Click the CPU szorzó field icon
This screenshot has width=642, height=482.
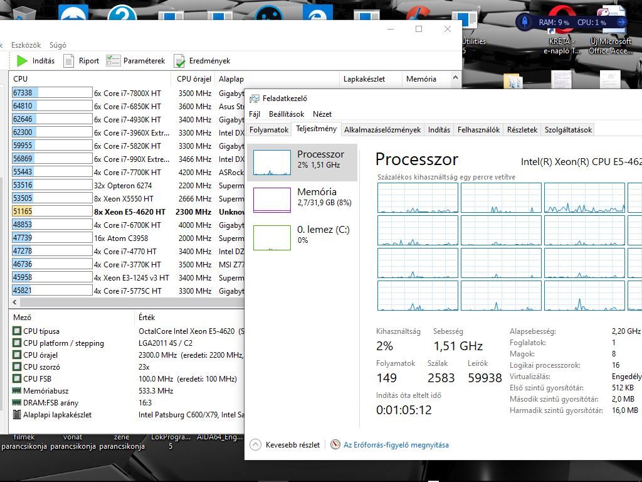pos(17,367)
